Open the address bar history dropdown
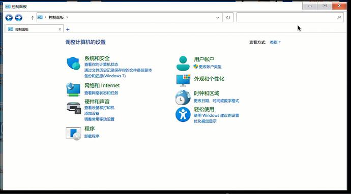Image resolution: width=351 pixels, height=194 pixels. tap(218, 17)
